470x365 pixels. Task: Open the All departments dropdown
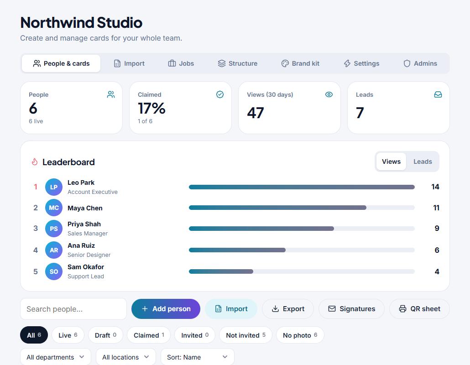point(56,357)
